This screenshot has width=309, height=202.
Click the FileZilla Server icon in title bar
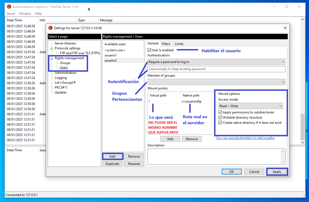(9, 7)
